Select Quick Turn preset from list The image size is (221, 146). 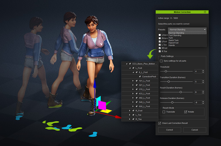pos(174,40)
